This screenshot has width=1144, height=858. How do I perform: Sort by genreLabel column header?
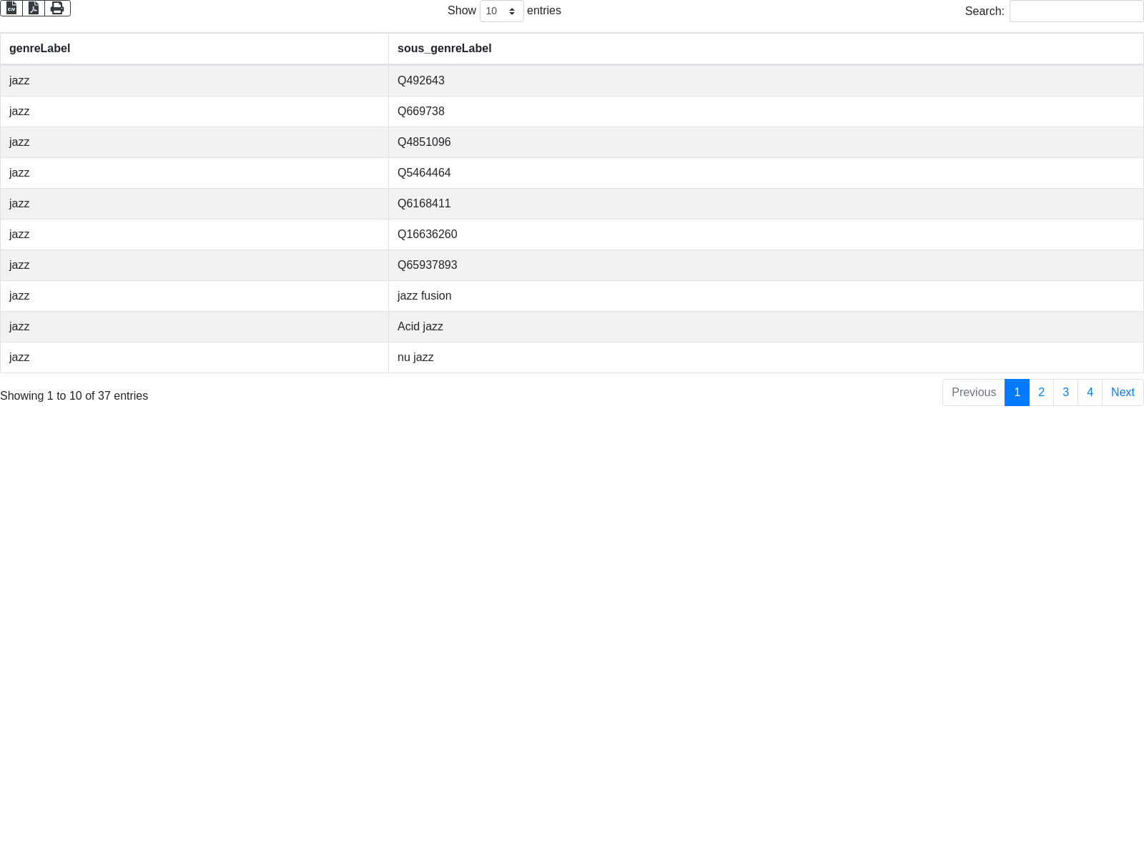tap(39, 49)
